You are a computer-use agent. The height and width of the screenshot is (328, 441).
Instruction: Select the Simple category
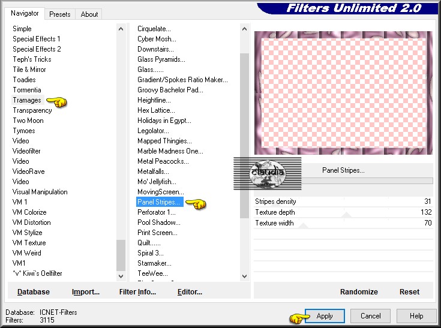(22, 29)
